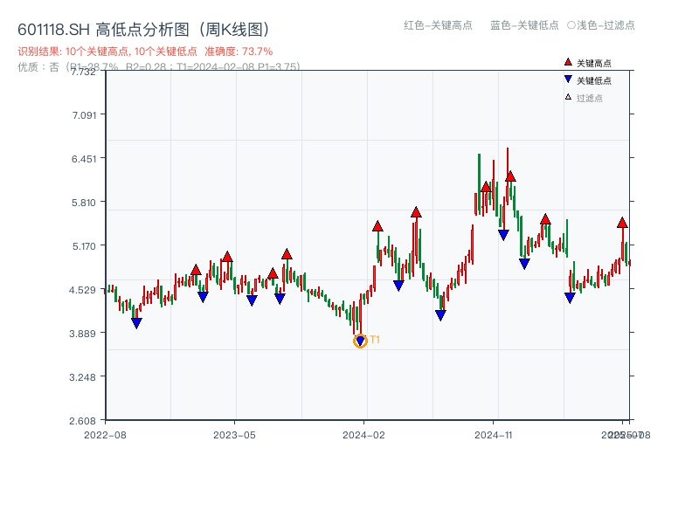Click the 2023-05 x-axis date label

pyautogui.click(x=234, y=434)
